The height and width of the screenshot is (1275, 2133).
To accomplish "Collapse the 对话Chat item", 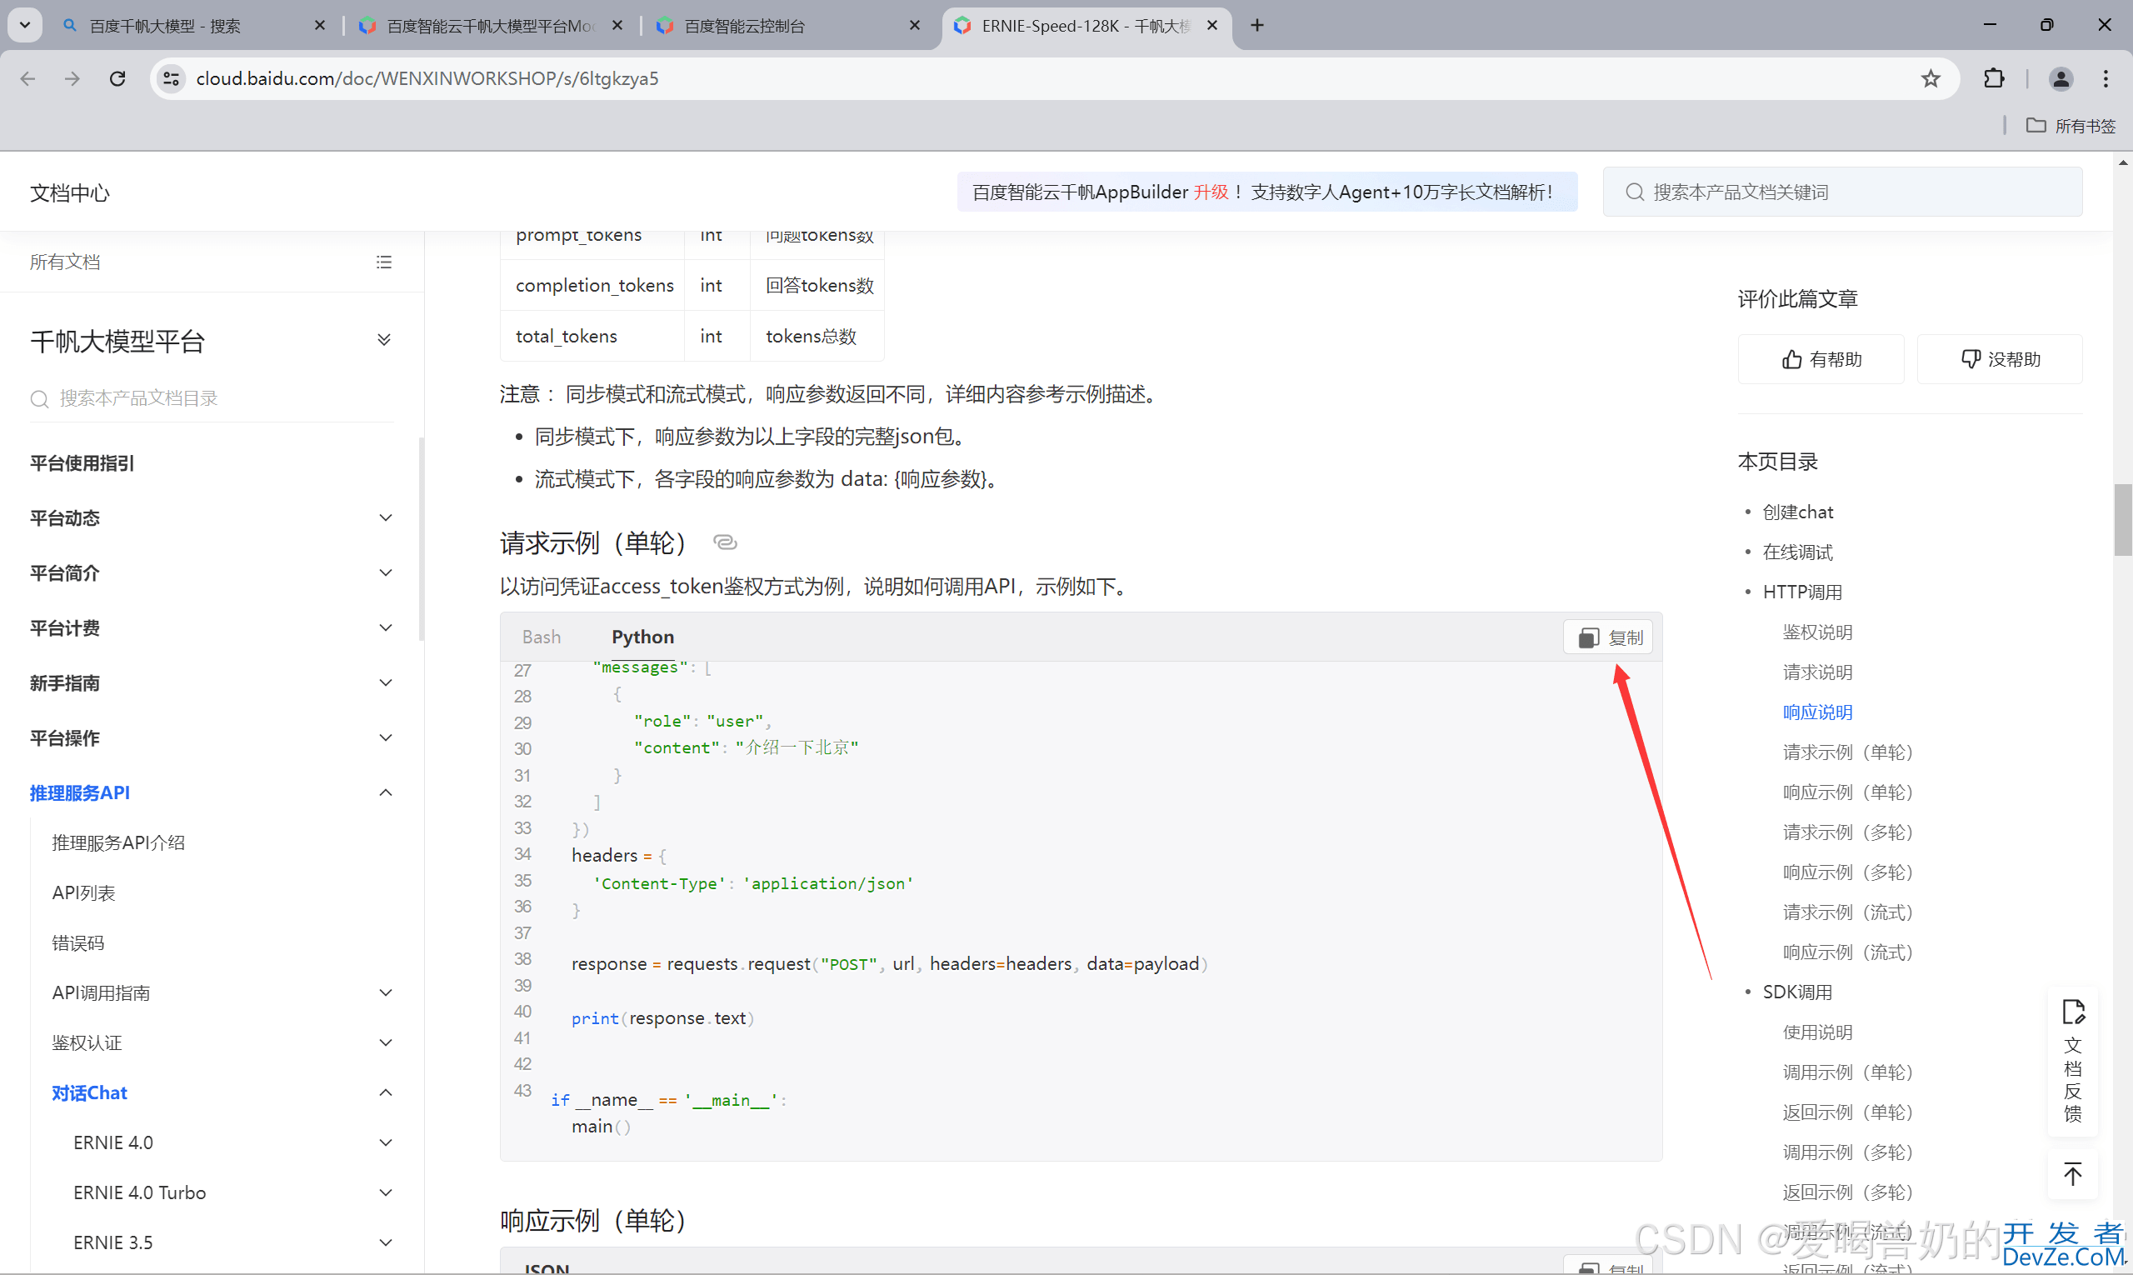I will pyautogui.click(x=386, y=1092).
